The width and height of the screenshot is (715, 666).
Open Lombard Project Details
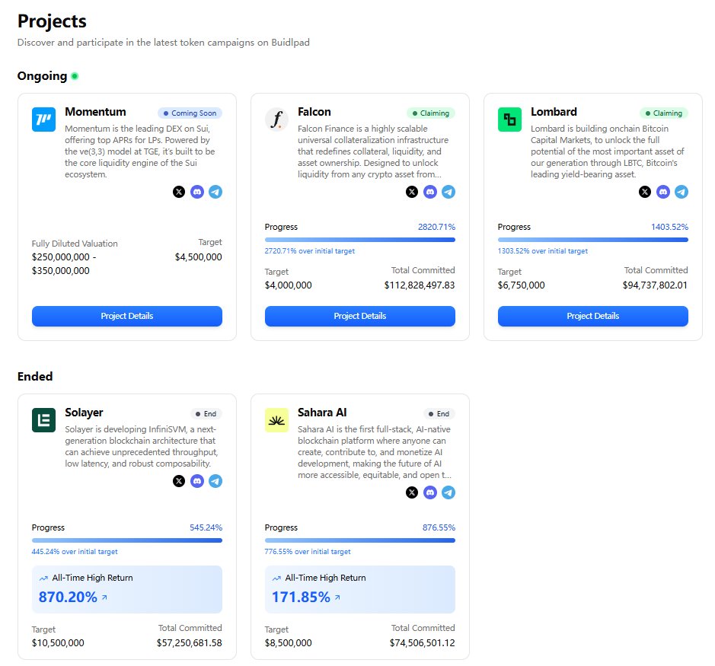pos(593,316)
